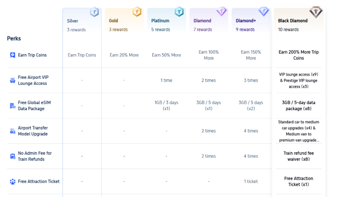Click Diamond+ '4 times' Train Refunds cell

[251, 157]
